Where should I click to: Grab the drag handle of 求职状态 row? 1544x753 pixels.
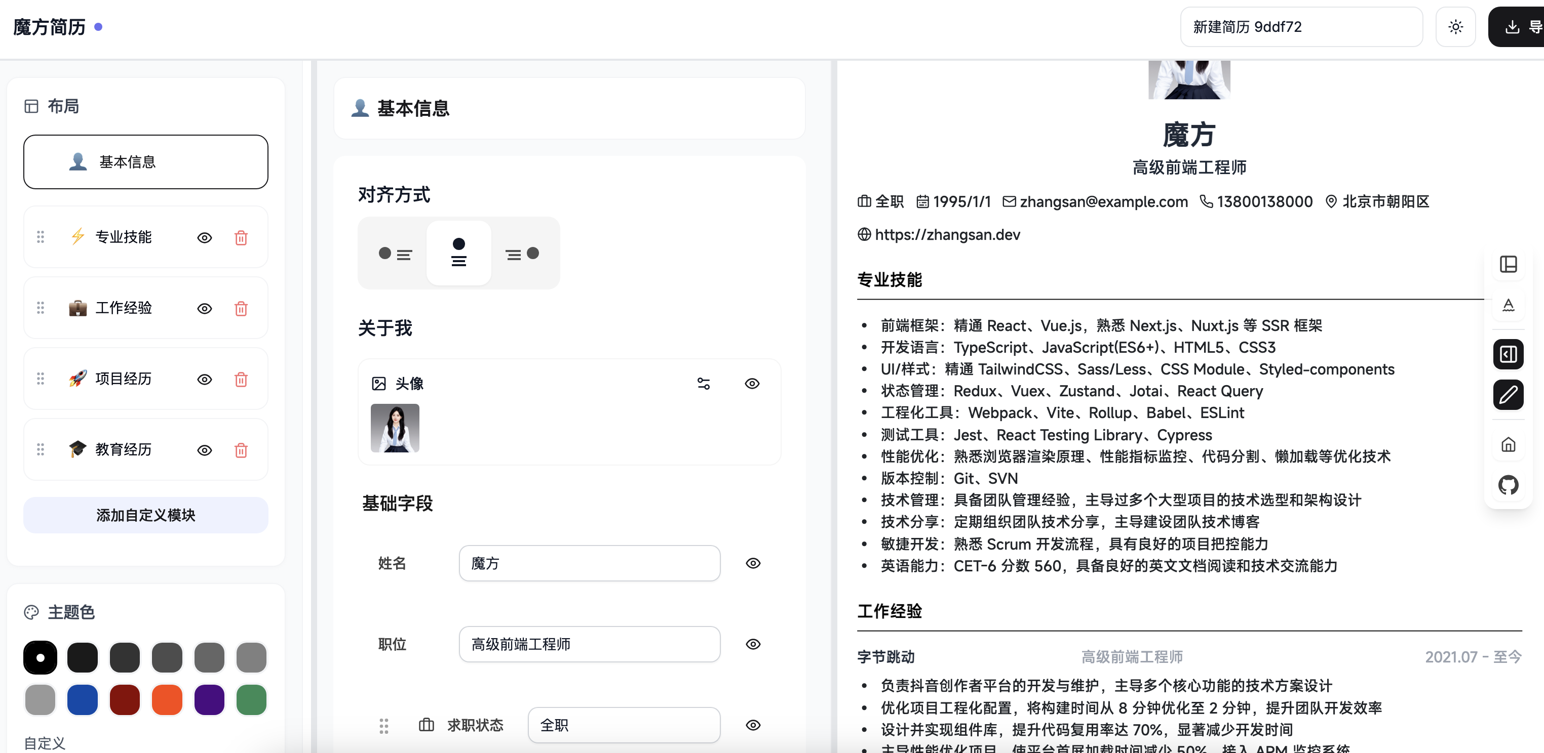tap(384, 726)
